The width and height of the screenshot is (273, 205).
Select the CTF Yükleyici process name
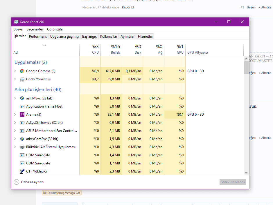(x=36, y=171)
